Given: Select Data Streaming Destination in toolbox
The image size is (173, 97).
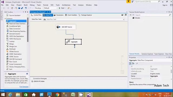Looking at the screenshot, I should point(16,31).
